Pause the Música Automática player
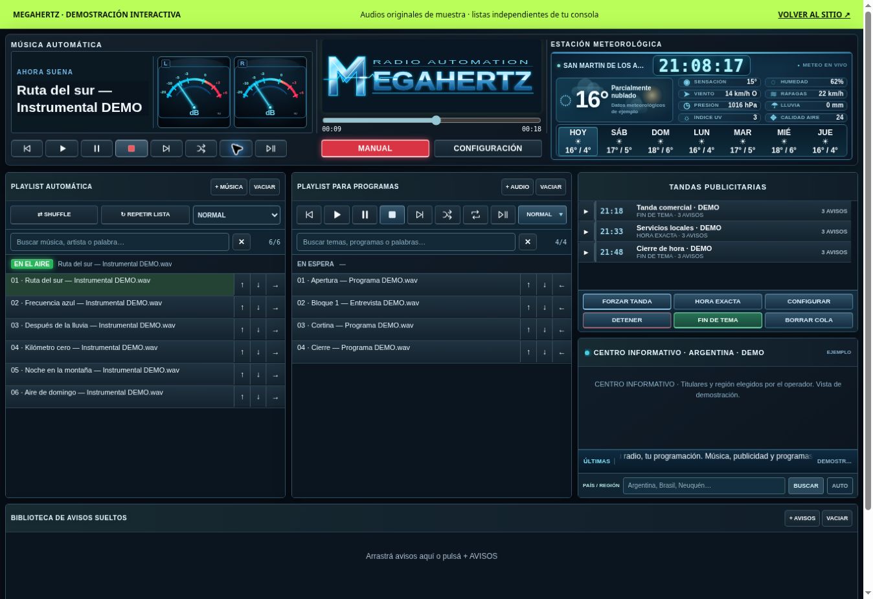The height and width of the screenshot is (599, 873). (x=96, y=148)
